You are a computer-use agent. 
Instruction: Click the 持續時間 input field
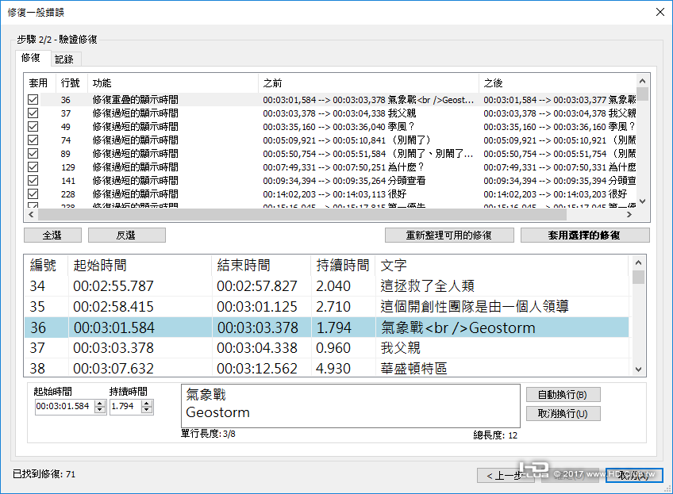(125, 407)
